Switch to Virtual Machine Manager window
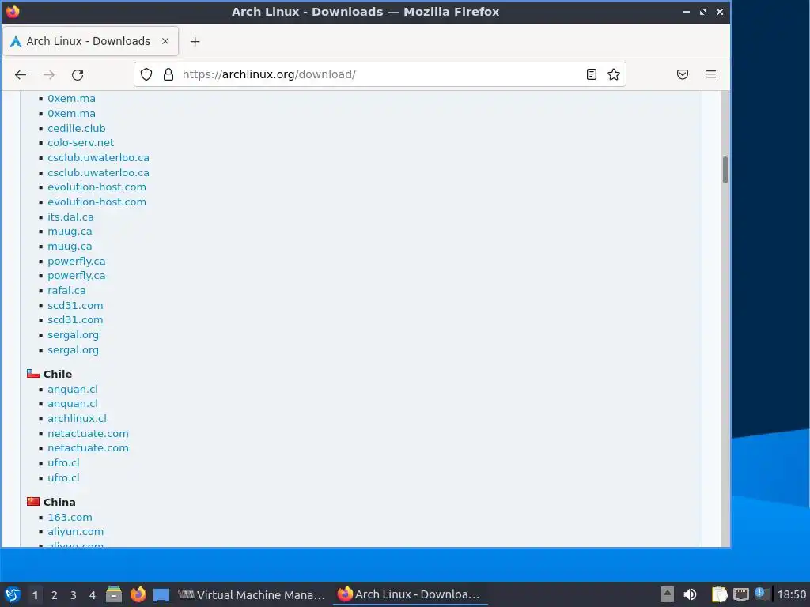This screenshot has height=607, width=810. 252,594
